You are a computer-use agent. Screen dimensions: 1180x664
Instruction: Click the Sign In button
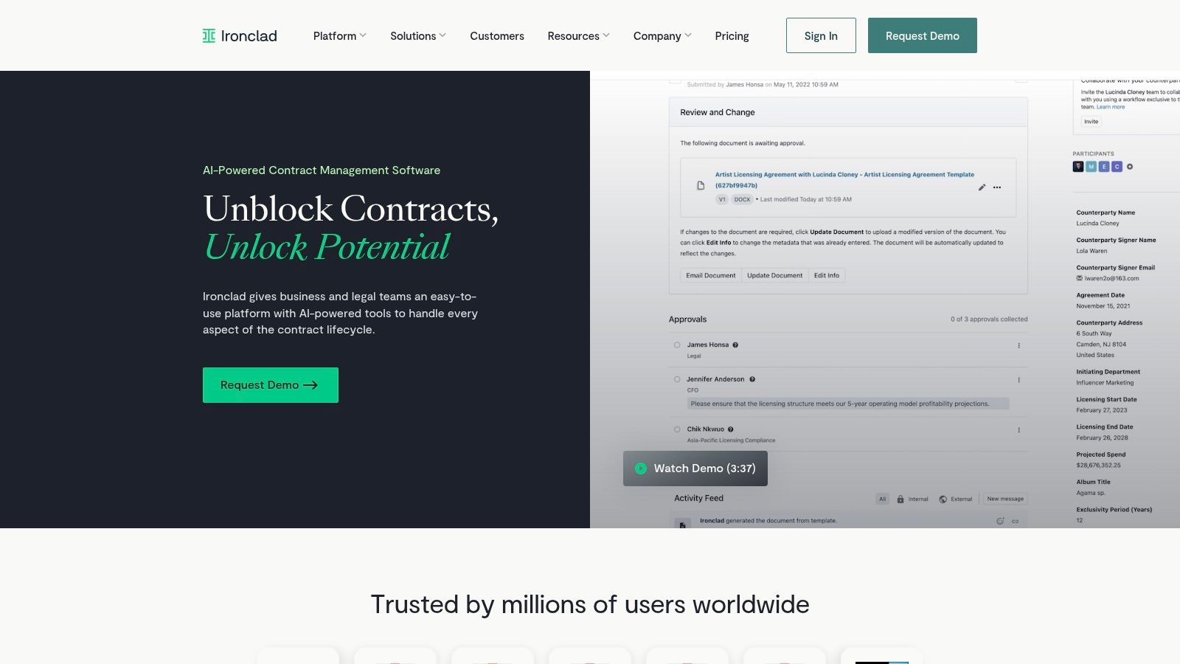pos(821,35)
